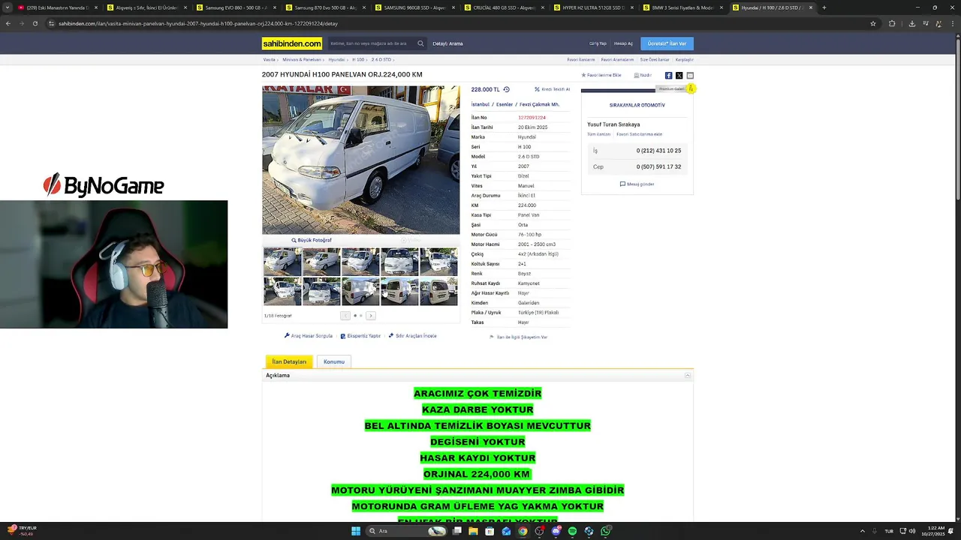Click Favorilerime Ekle
This screenshot has width=961, height=540.
tap(601, 75)
